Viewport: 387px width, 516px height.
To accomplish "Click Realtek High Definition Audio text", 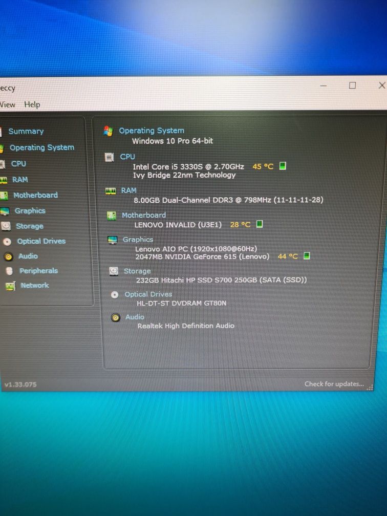I will point(186,326).
